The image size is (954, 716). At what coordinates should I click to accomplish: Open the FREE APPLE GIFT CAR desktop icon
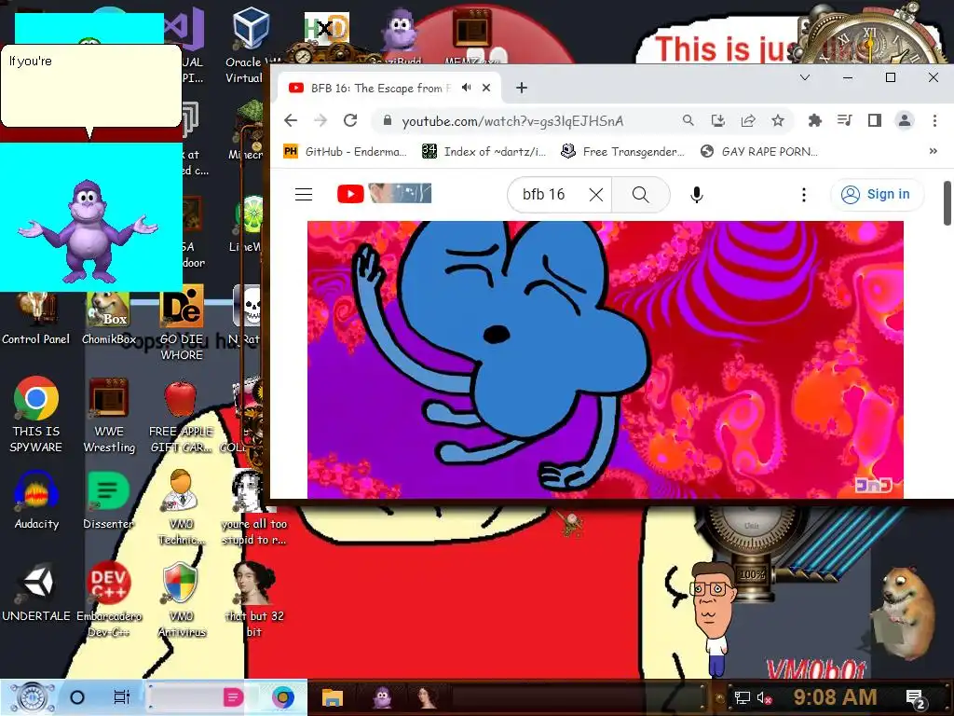point(181,415)
